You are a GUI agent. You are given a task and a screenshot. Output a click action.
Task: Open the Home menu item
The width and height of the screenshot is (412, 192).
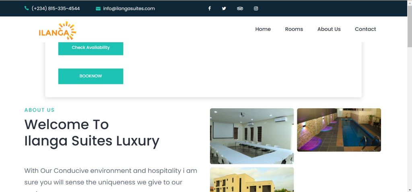coord(263,29)
